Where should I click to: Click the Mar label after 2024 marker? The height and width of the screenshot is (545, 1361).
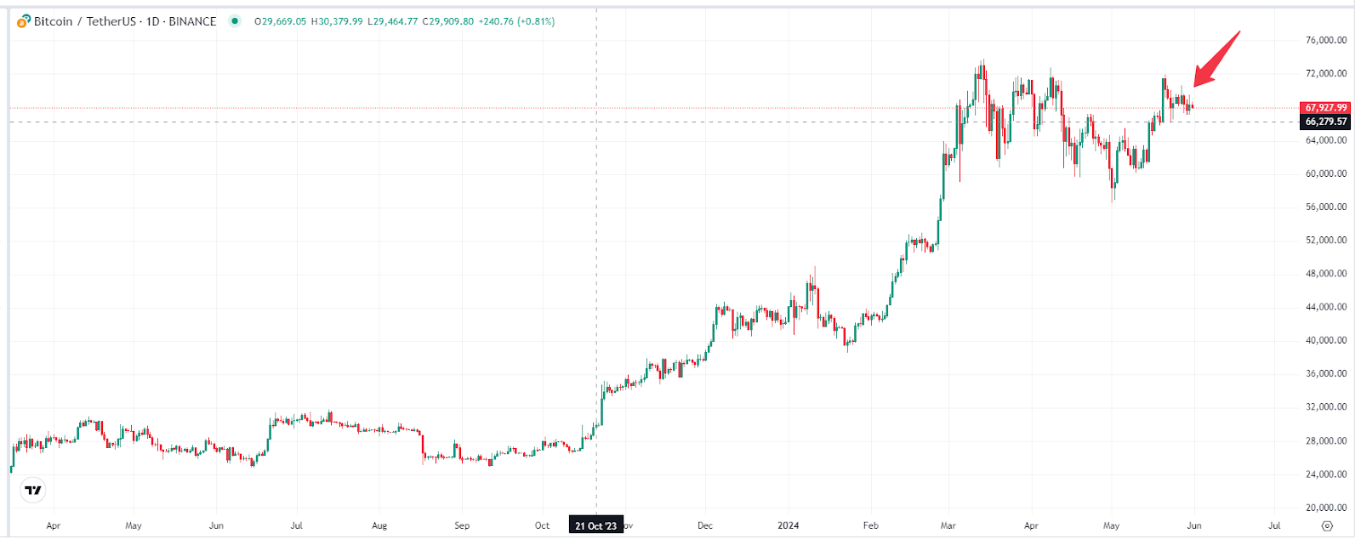coord(948,525)
